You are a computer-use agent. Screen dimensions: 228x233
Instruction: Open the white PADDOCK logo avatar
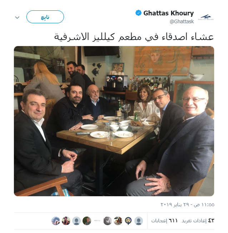click(x=97, y=220)
